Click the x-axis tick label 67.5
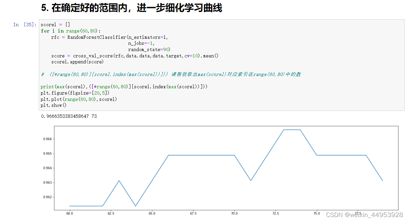The image size is (408, 221). pyautogui.click(x=193, y=213)
